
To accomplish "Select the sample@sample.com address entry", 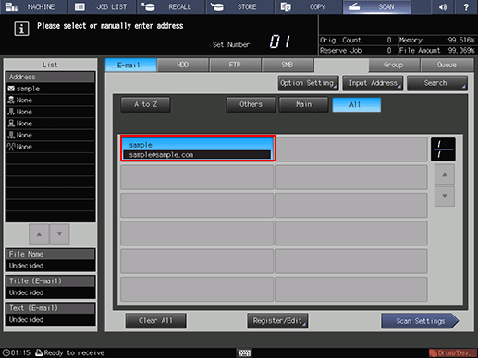I will coord(198,149).
